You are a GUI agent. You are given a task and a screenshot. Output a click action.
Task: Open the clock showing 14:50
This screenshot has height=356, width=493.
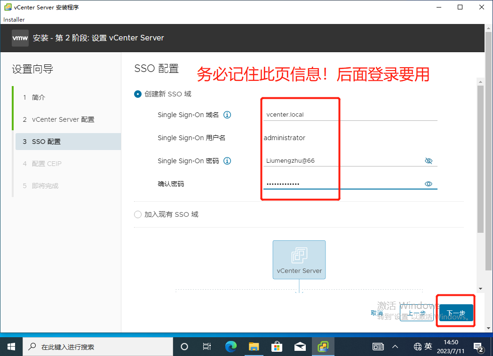[451, 347]
